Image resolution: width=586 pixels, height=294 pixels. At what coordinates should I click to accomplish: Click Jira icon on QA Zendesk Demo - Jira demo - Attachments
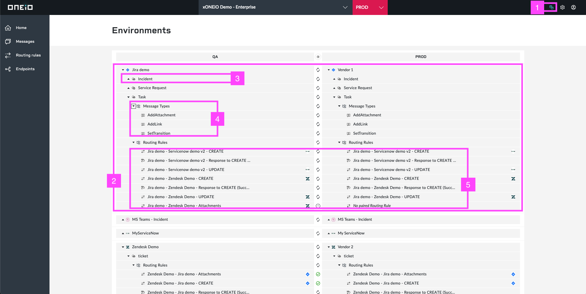tap(308, 274)
